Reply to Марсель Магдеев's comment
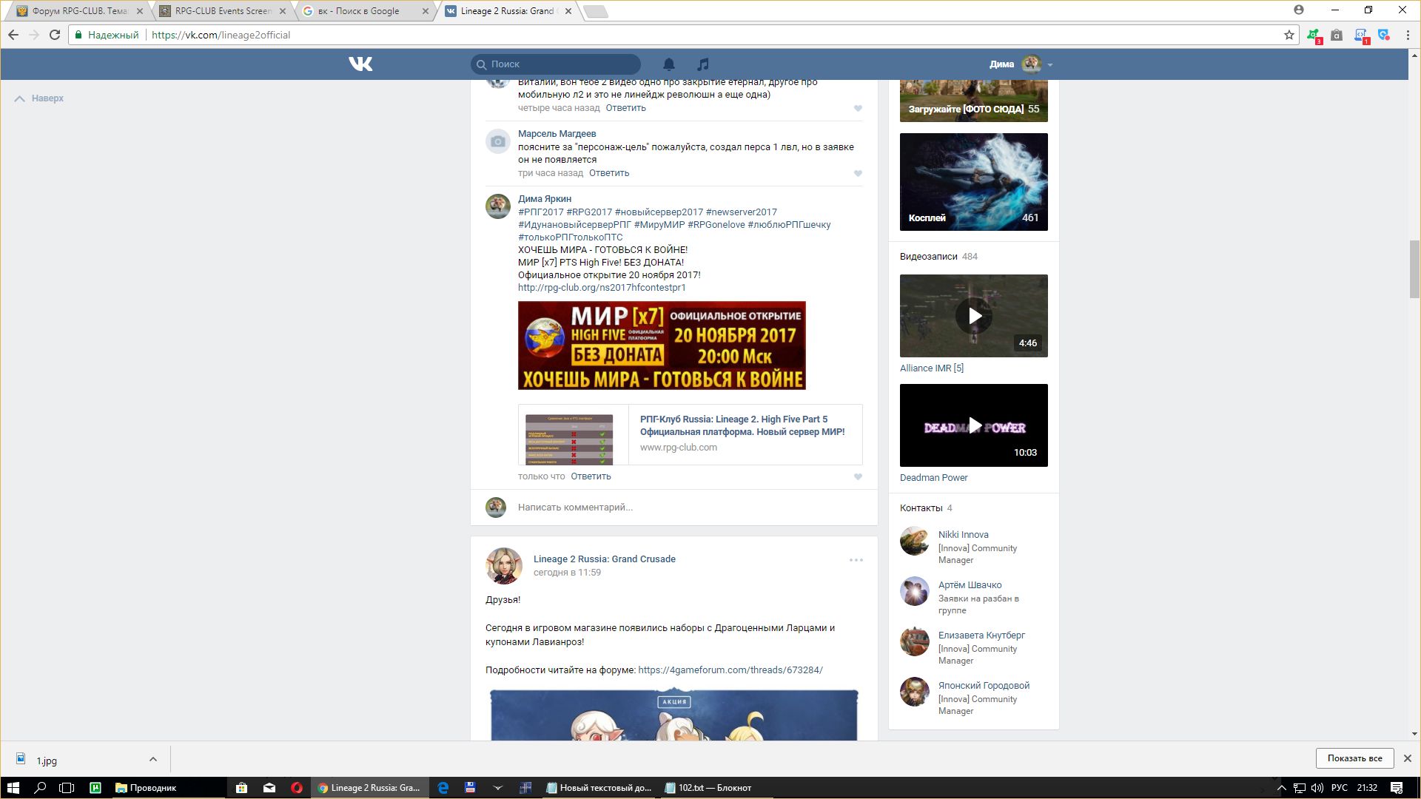Image resolution: width=1421 pixels, height=799 pixels. [608, 173]
